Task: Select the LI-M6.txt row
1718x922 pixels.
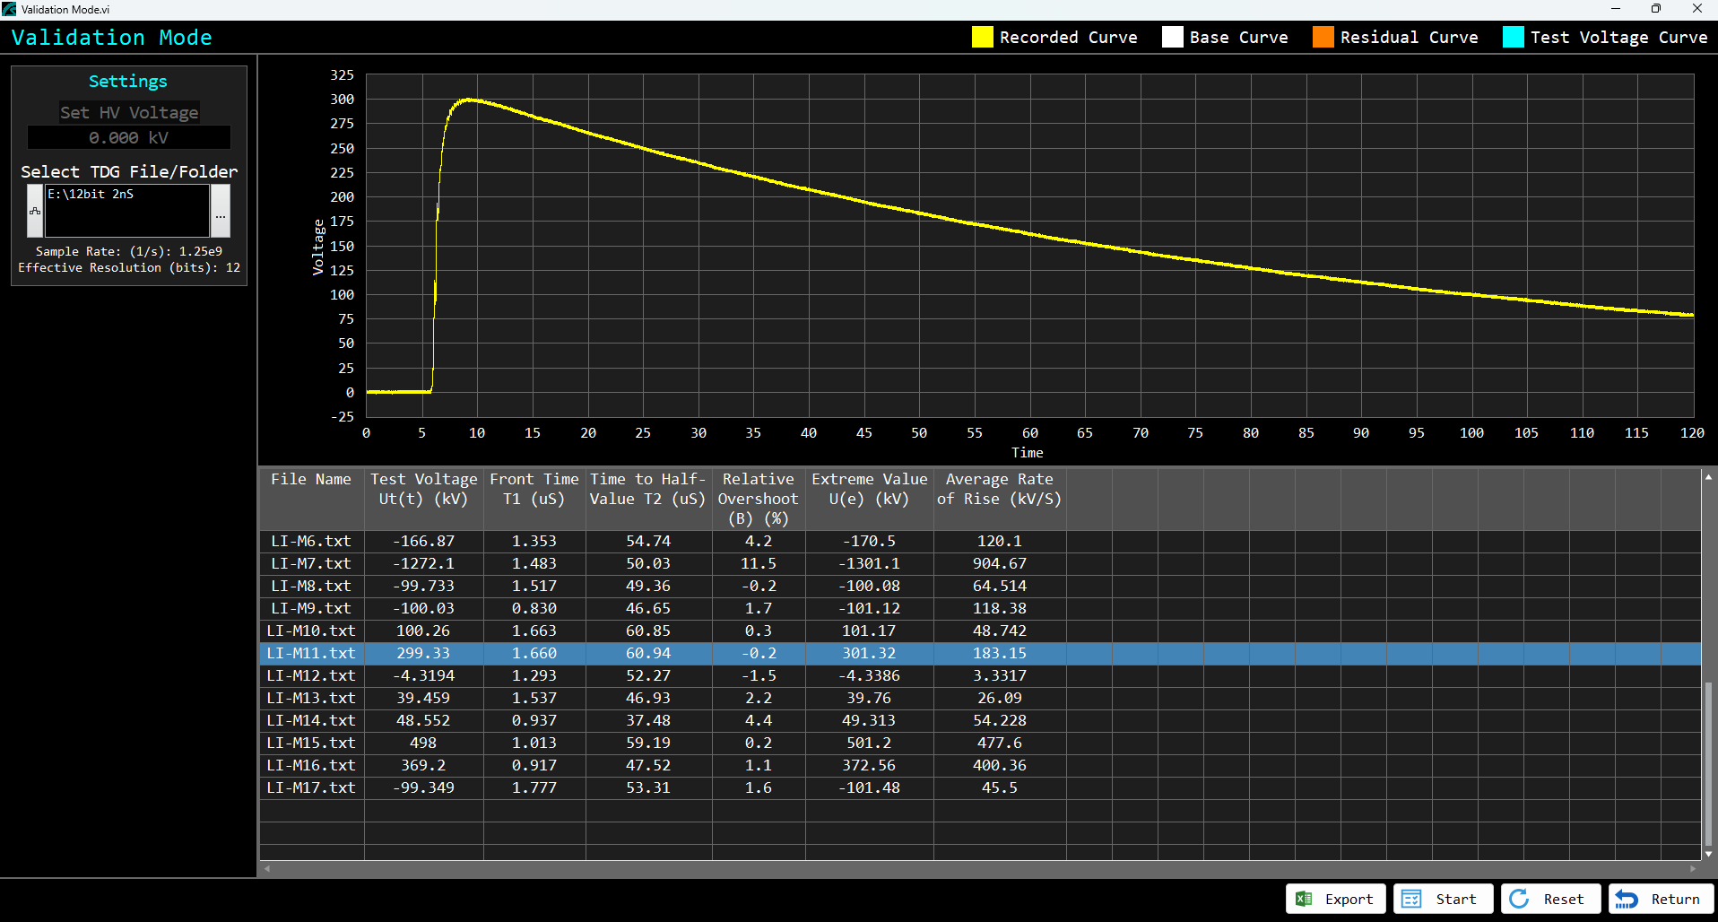Action: 980,541
